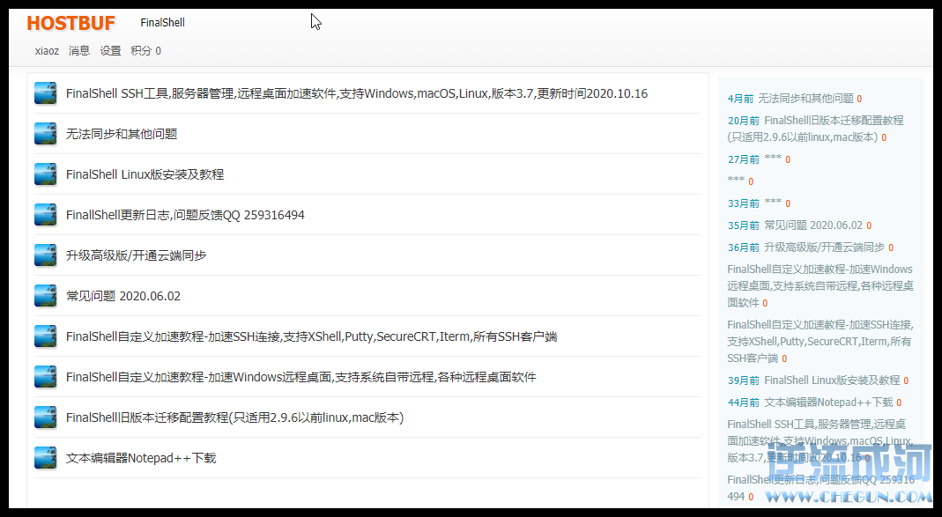Image resolution: width=942 pixels, height=517 pixels.
Task: Click sidebar entry FinalShell SSH工具,服务器管理
Action: (820, 440)
